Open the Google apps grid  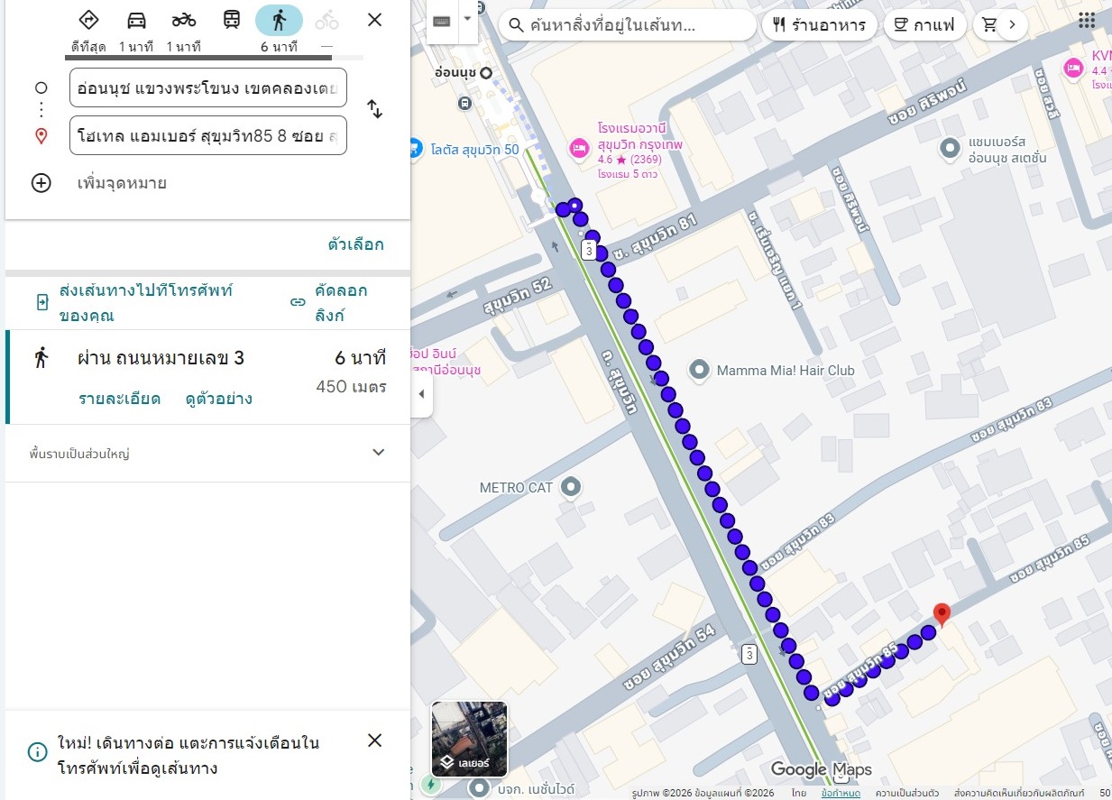pyautogui.click(x=1087, y=21)
